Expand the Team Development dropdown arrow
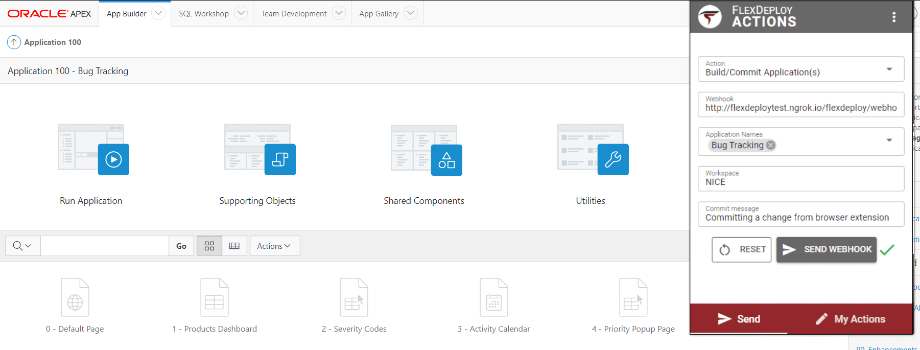The height and width of the screenshot is (350, 920). pyautogui.click(x=339, y=13)
